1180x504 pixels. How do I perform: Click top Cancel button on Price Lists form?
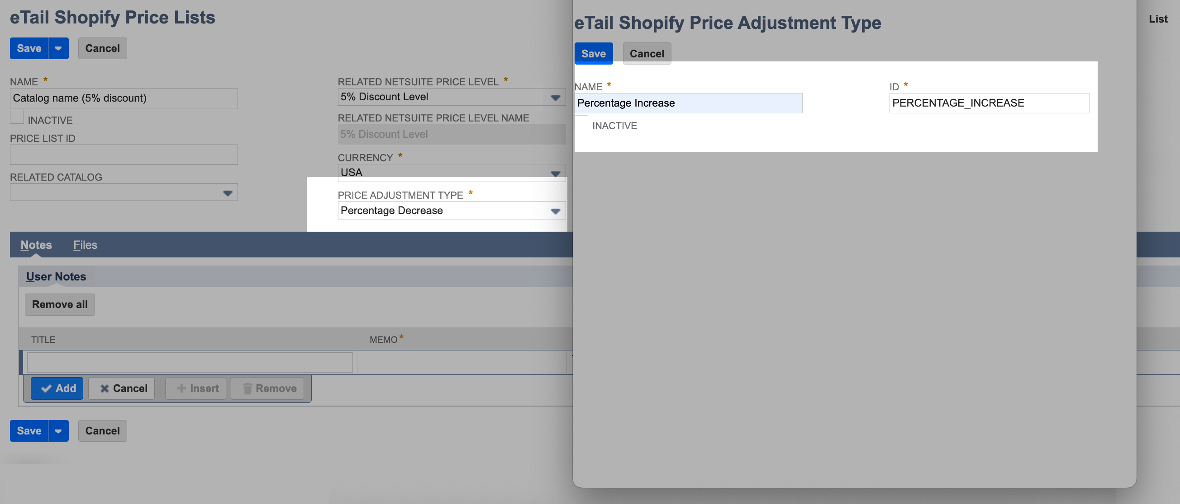point(103,48)
